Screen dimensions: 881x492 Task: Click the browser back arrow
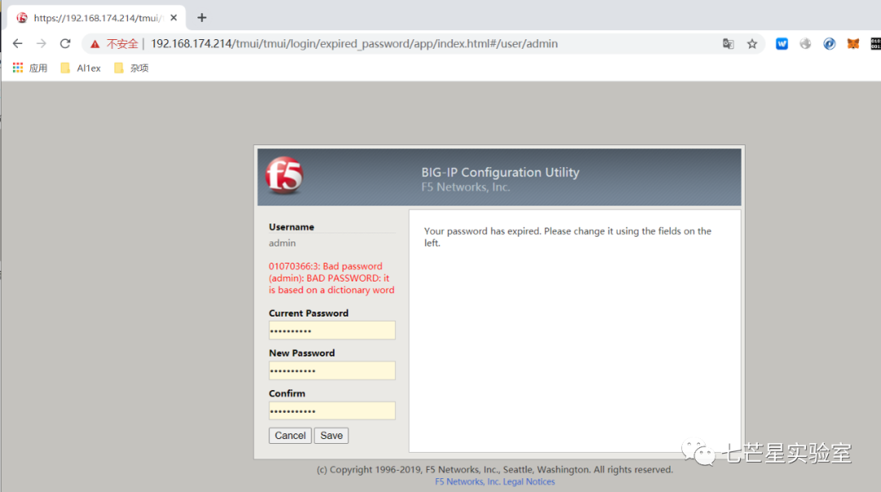[17, 43]
